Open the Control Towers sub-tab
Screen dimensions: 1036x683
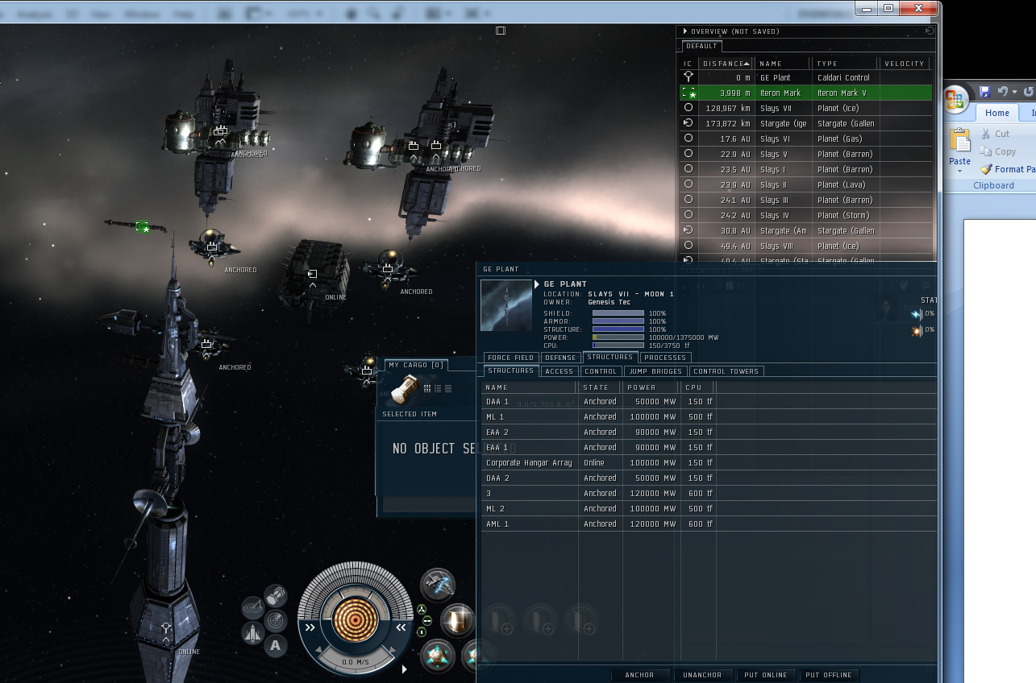click(726, 371)
